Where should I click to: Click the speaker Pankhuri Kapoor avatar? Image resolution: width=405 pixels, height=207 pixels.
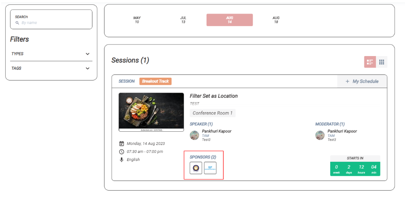tap(194, 135)
